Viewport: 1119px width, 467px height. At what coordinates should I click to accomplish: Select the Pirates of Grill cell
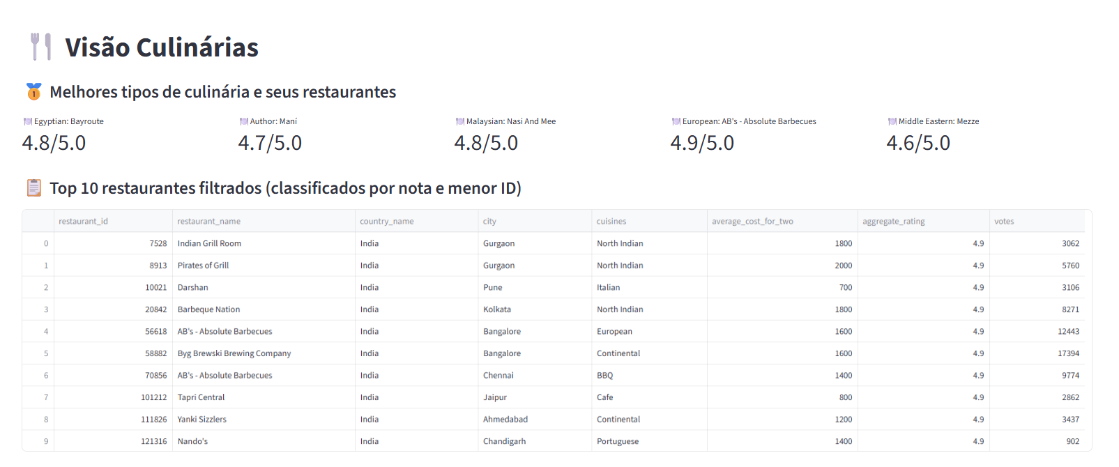tap(264, 266)
